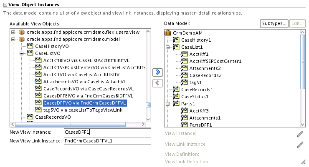Click icon beside tagSVO via caseListToTagsViewLink
309x167 pixels.
38,110
